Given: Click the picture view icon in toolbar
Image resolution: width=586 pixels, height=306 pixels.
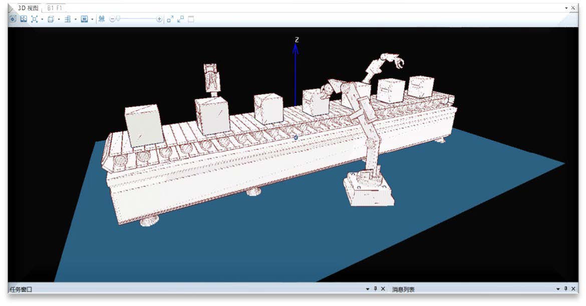Looking at the screenshot, I should click(x=23, y=19).
